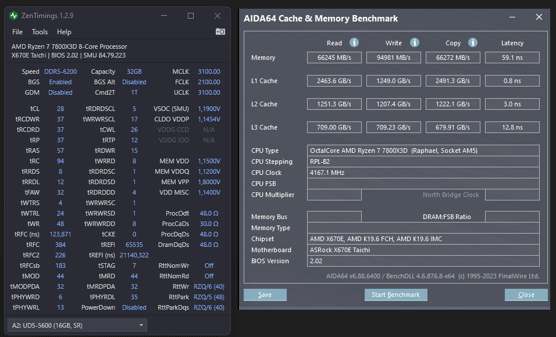Click the Write column info icon
The width and height of the screenshot is (556, 337).
[x=415, y=42]
